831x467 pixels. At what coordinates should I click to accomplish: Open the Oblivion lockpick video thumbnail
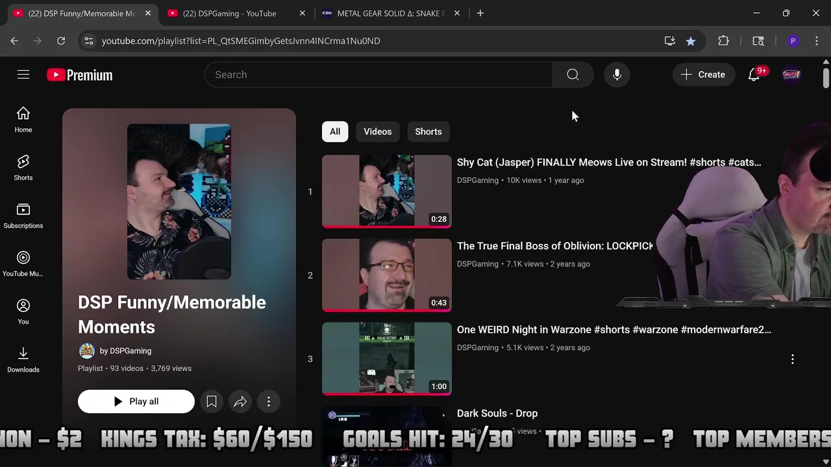click(x=387, y=275)
